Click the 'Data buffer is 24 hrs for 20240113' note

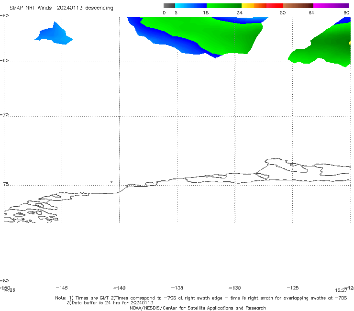tap(110, 303)
